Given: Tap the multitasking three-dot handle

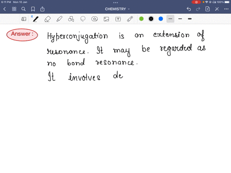Looking at the screenshot, I should coord(115,2).
